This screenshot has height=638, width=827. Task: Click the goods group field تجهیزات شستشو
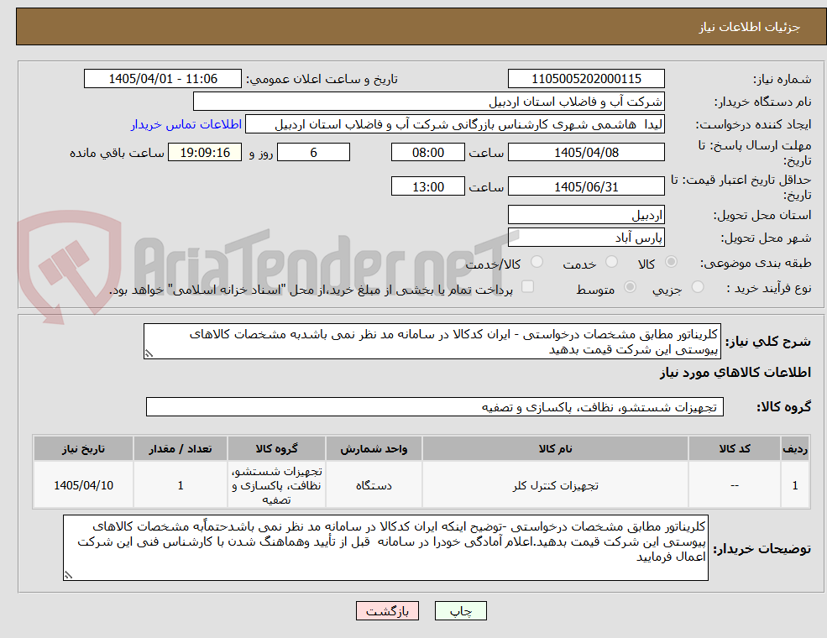pos(435,407)
